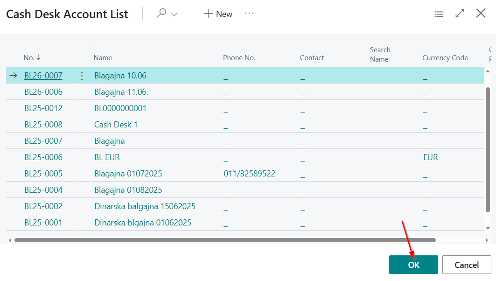Click the name BL0000000001
Screen dimensions: 496x281
coord(120,108)
